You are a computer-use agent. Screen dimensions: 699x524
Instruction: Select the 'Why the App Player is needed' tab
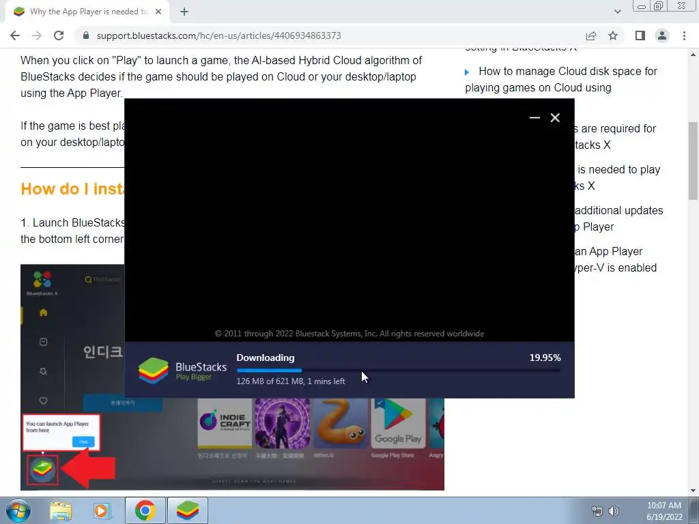tap(88, 12)
